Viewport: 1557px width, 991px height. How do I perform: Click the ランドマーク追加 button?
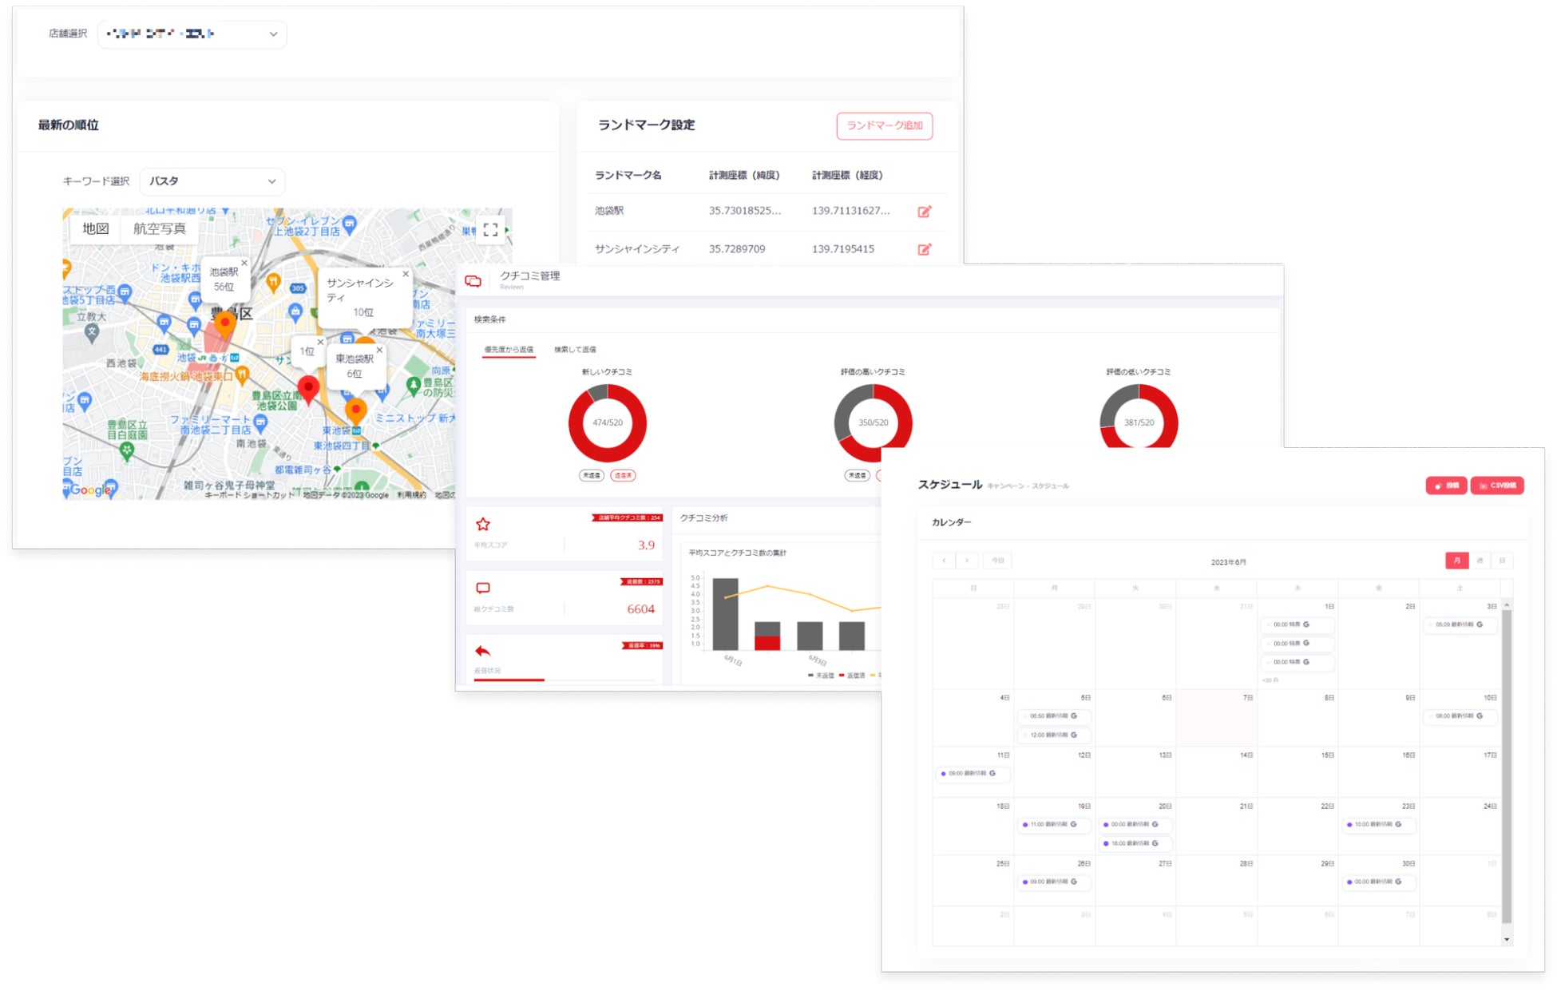tap(884, 126)
